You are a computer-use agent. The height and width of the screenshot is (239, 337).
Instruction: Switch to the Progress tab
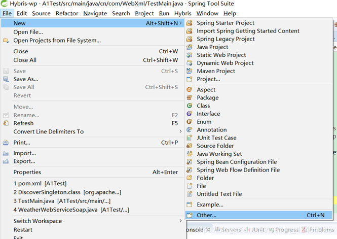tap(283, 230)
